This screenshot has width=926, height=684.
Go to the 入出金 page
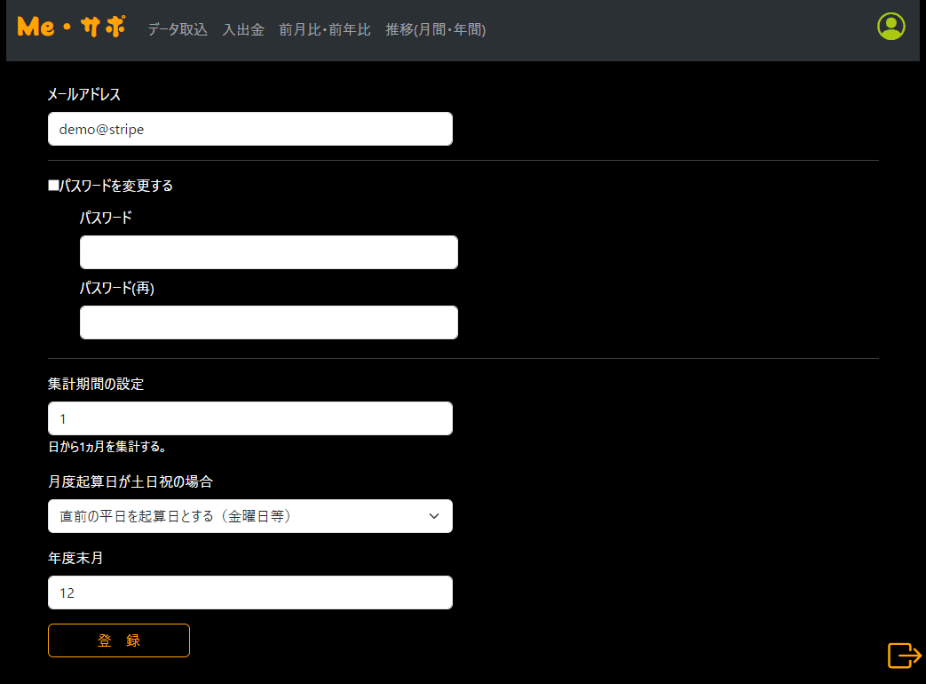[x=243, y=29]
